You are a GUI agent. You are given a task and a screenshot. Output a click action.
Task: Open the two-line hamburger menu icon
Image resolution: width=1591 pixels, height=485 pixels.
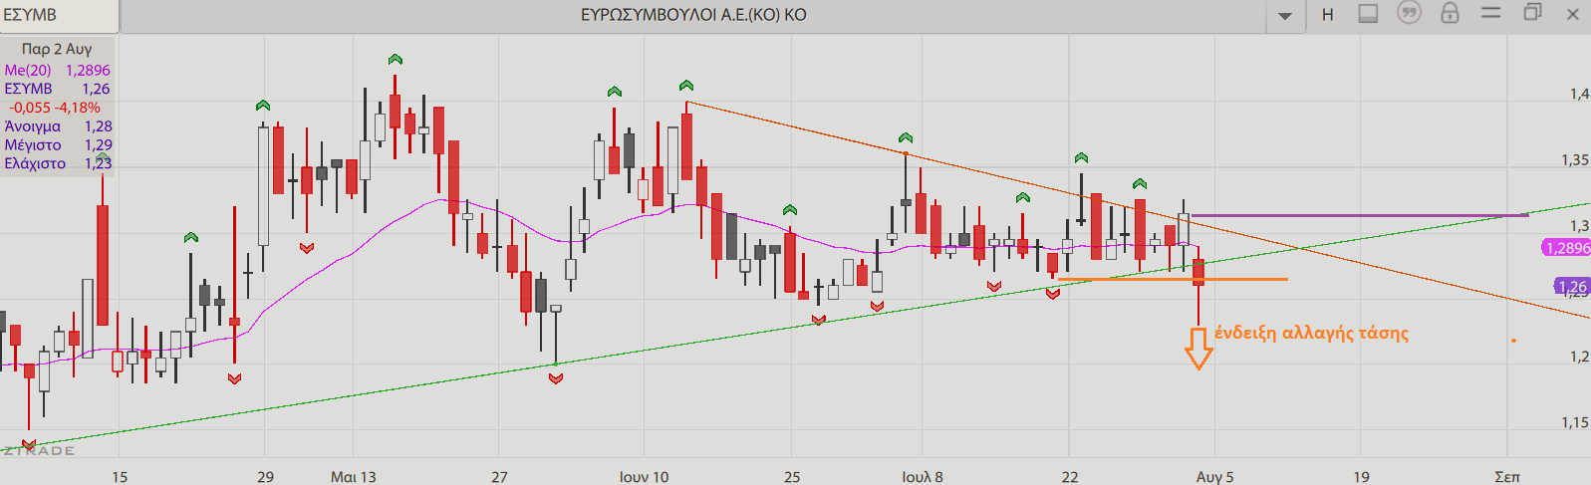click(x=1490, y=13)
